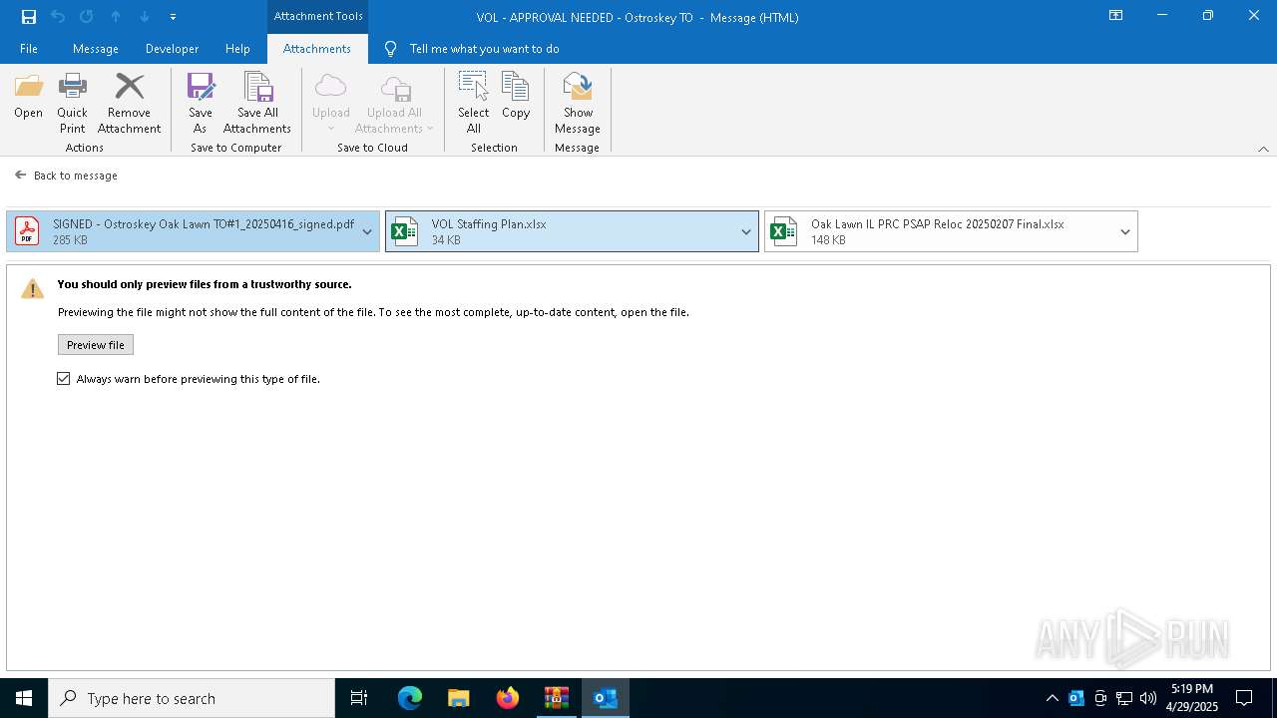Screen dimensions: 1277x718
Task: Open the selected attachment
Action: [28, 97]
